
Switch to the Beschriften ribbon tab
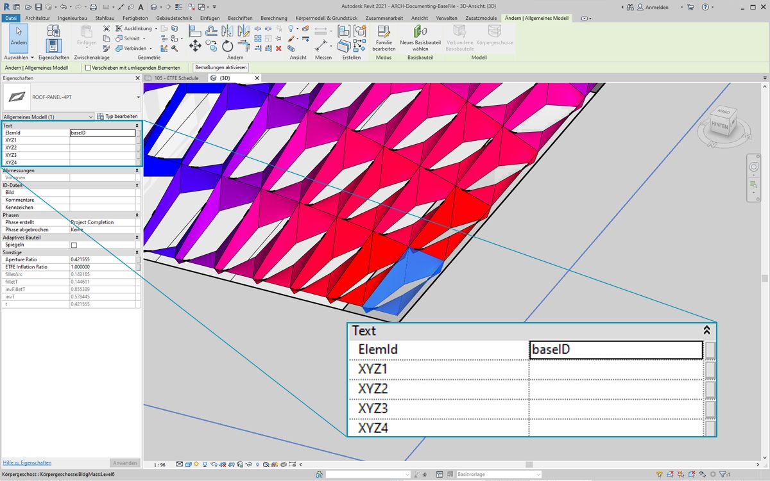click(x=240, y=18)
